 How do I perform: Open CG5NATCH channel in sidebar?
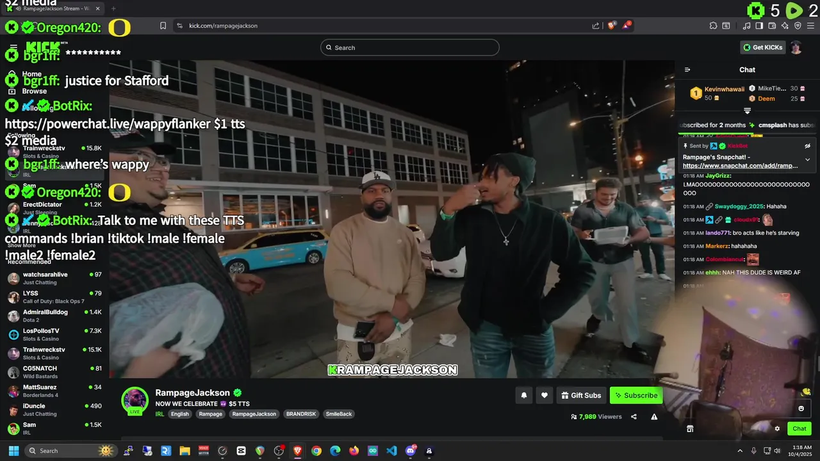point(54,372)
